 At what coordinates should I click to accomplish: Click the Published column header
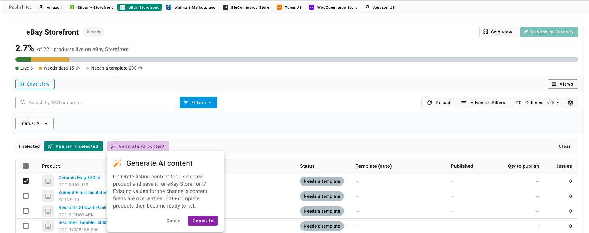tap(462, 166)
